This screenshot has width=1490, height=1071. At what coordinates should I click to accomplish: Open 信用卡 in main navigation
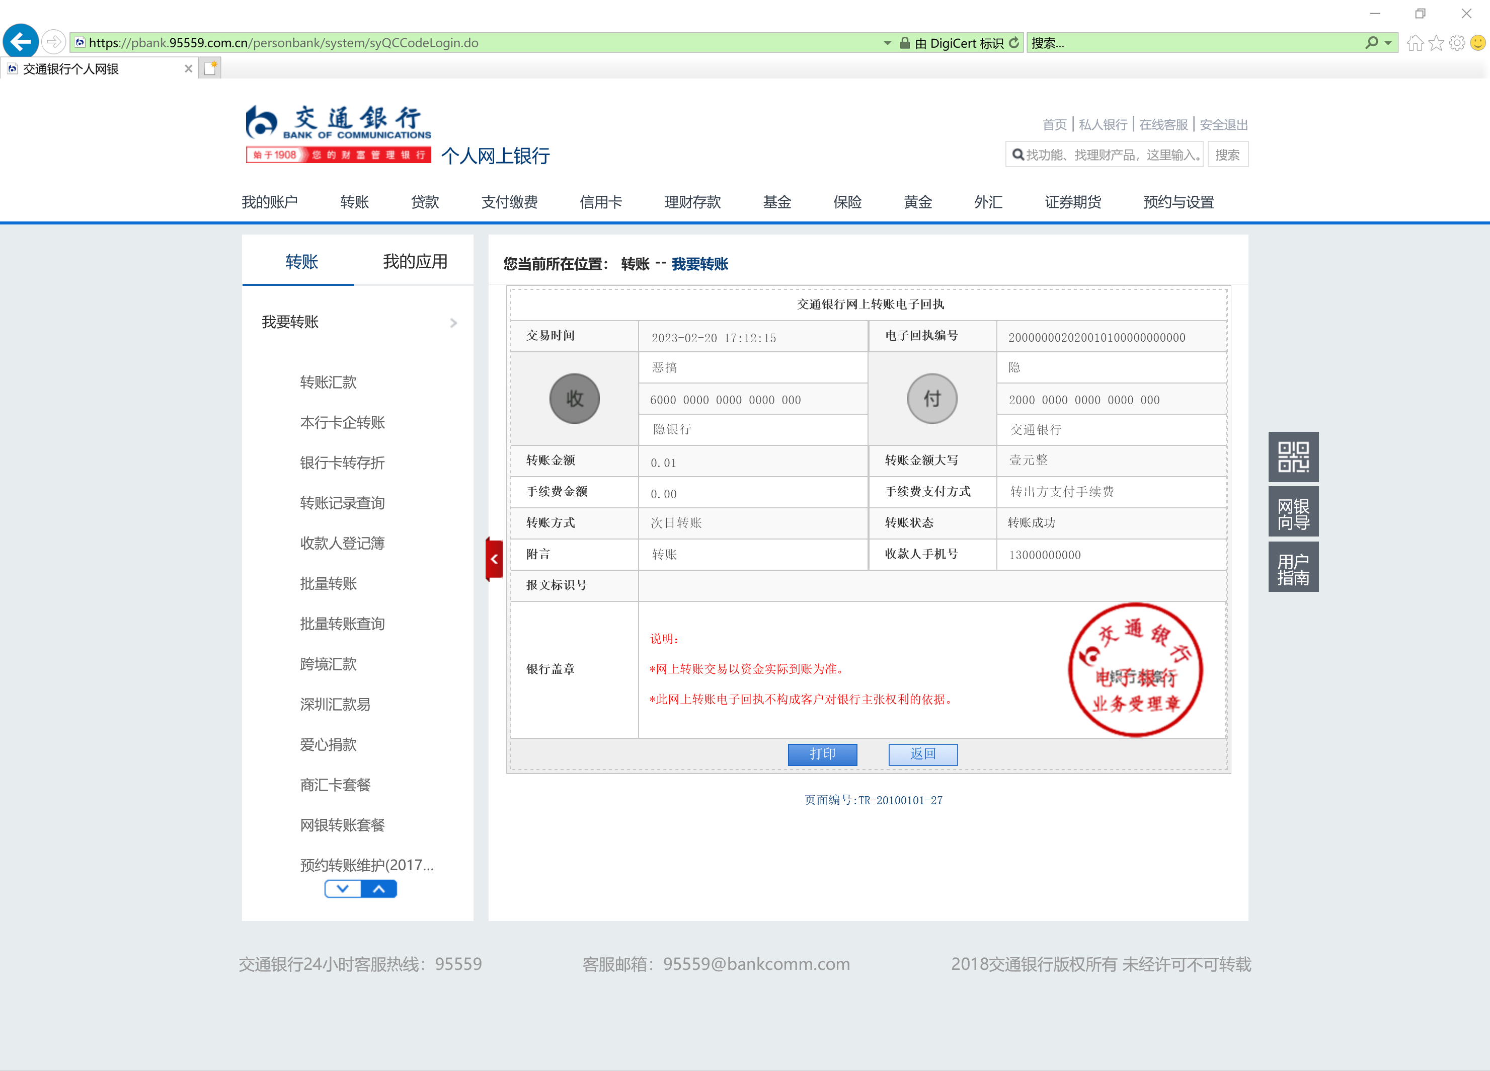tap(600, 202)
